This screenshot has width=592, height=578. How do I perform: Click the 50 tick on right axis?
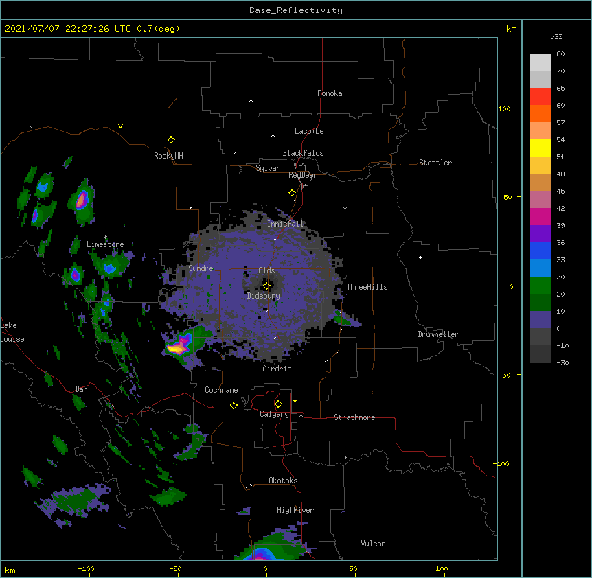pyautogui.click(x=508, y=197)
